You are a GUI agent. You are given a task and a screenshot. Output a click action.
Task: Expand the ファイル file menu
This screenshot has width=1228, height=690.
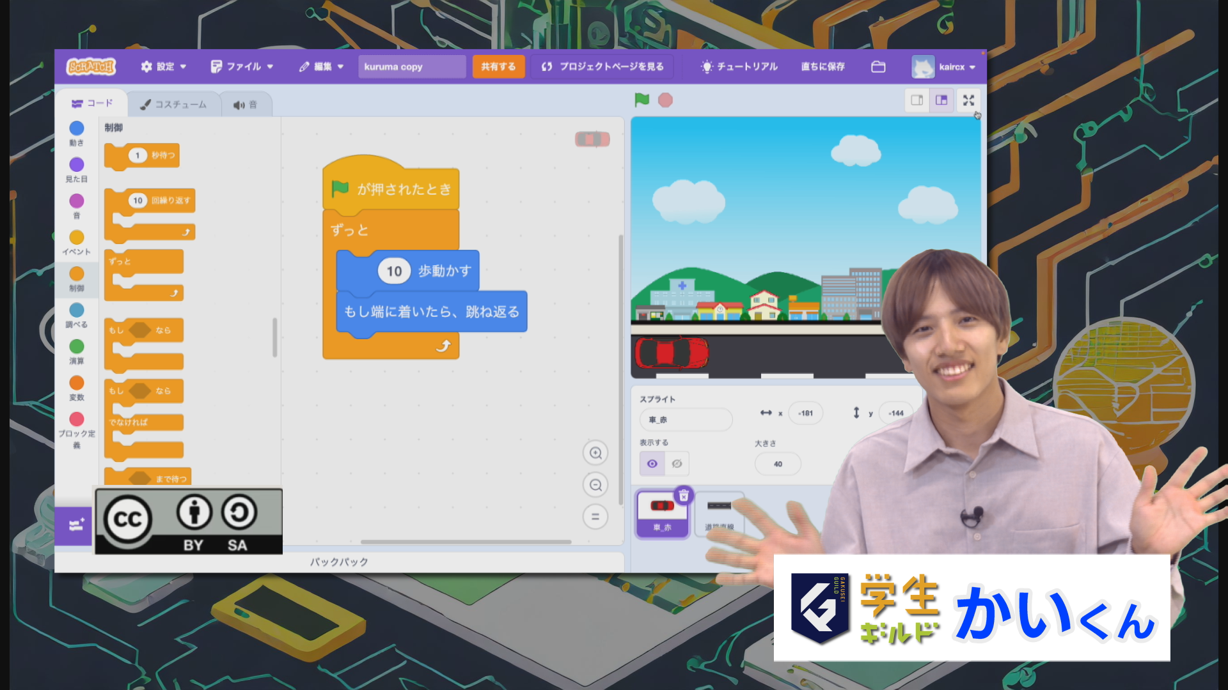click(x=242, y=66)
